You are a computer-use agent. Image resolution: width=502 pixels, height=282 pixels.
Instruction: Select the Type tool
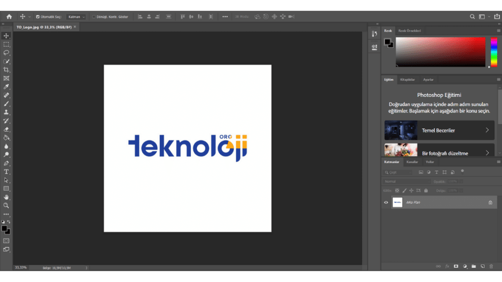click(6, 172)
